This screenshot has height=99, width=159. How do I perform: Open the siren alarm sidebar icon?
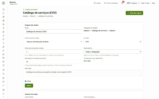point(3,65)
